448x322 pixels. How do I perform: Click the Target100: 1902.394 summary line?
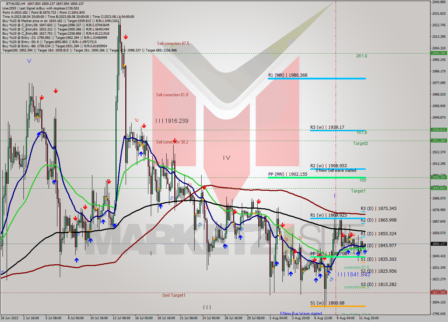[90, 50]
